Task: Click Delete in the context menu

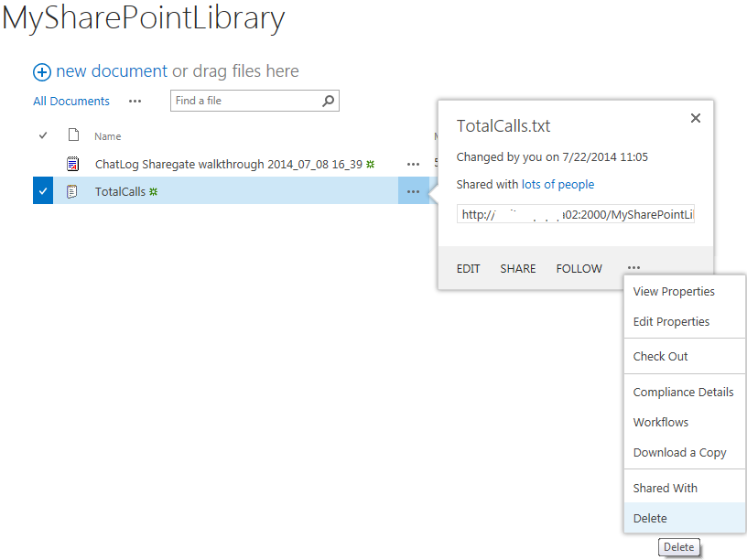Action: tap(685, 518)
